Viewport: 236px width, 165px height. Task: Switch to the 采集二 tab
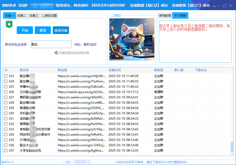[x=22, y=16]
